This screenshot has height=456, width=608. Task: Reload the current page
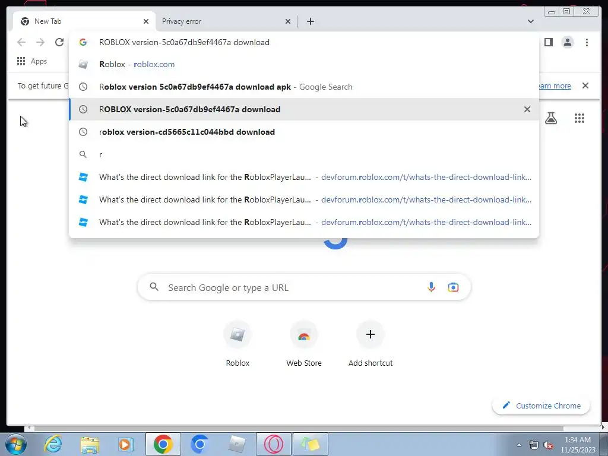click(59, 42)
